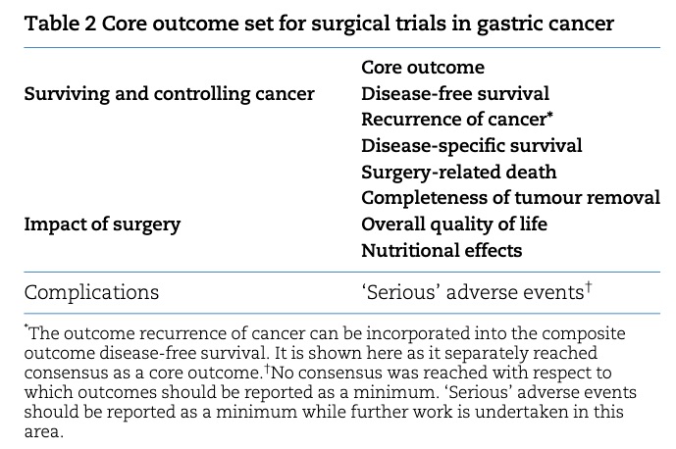The width and height of the screenshot is (676, 449).
Task: Select 'Overall quality of life' outcome
Action: pyautogui.click(x=454, y=224)
